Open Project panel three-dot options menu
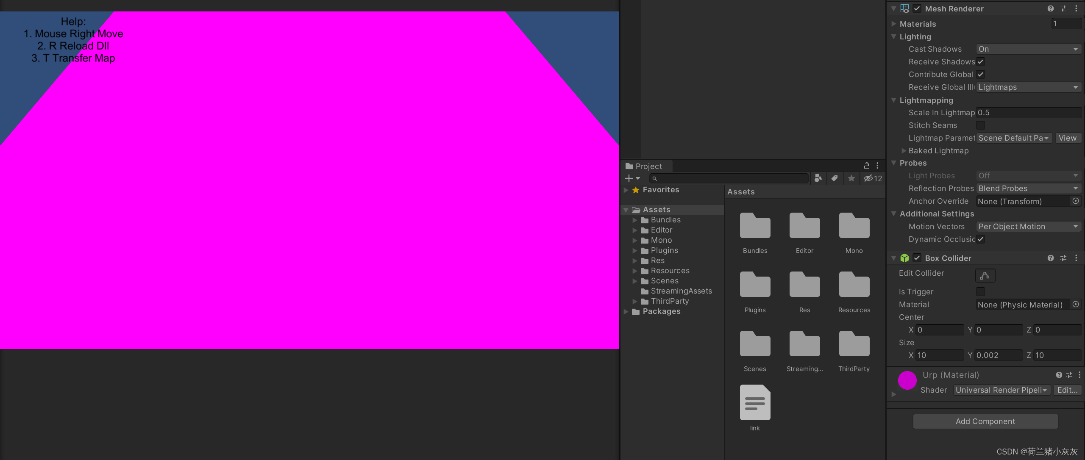 [x=877, y=166]
